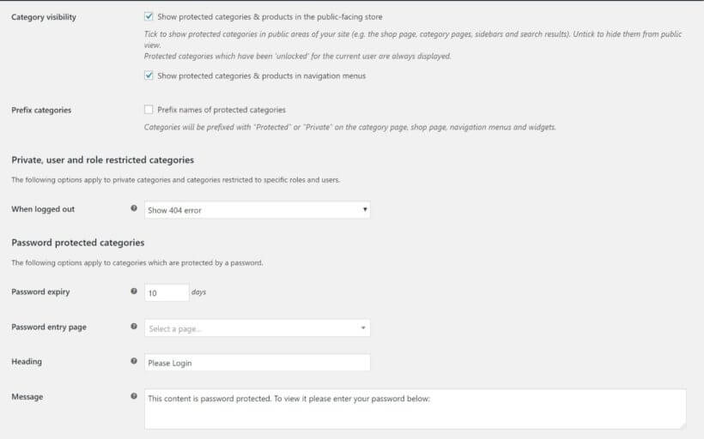Click the Message row label

[x=27, y=396]
